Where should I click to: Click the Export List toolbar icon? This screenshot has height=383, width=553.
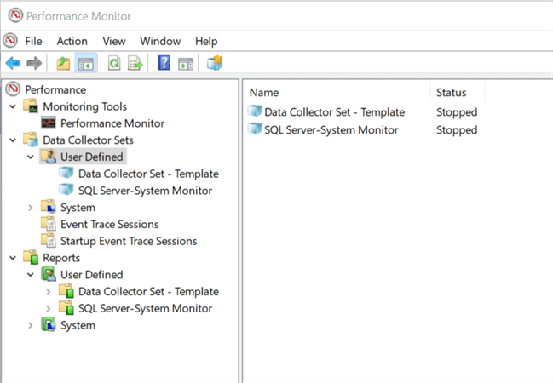tap(135, 63)
